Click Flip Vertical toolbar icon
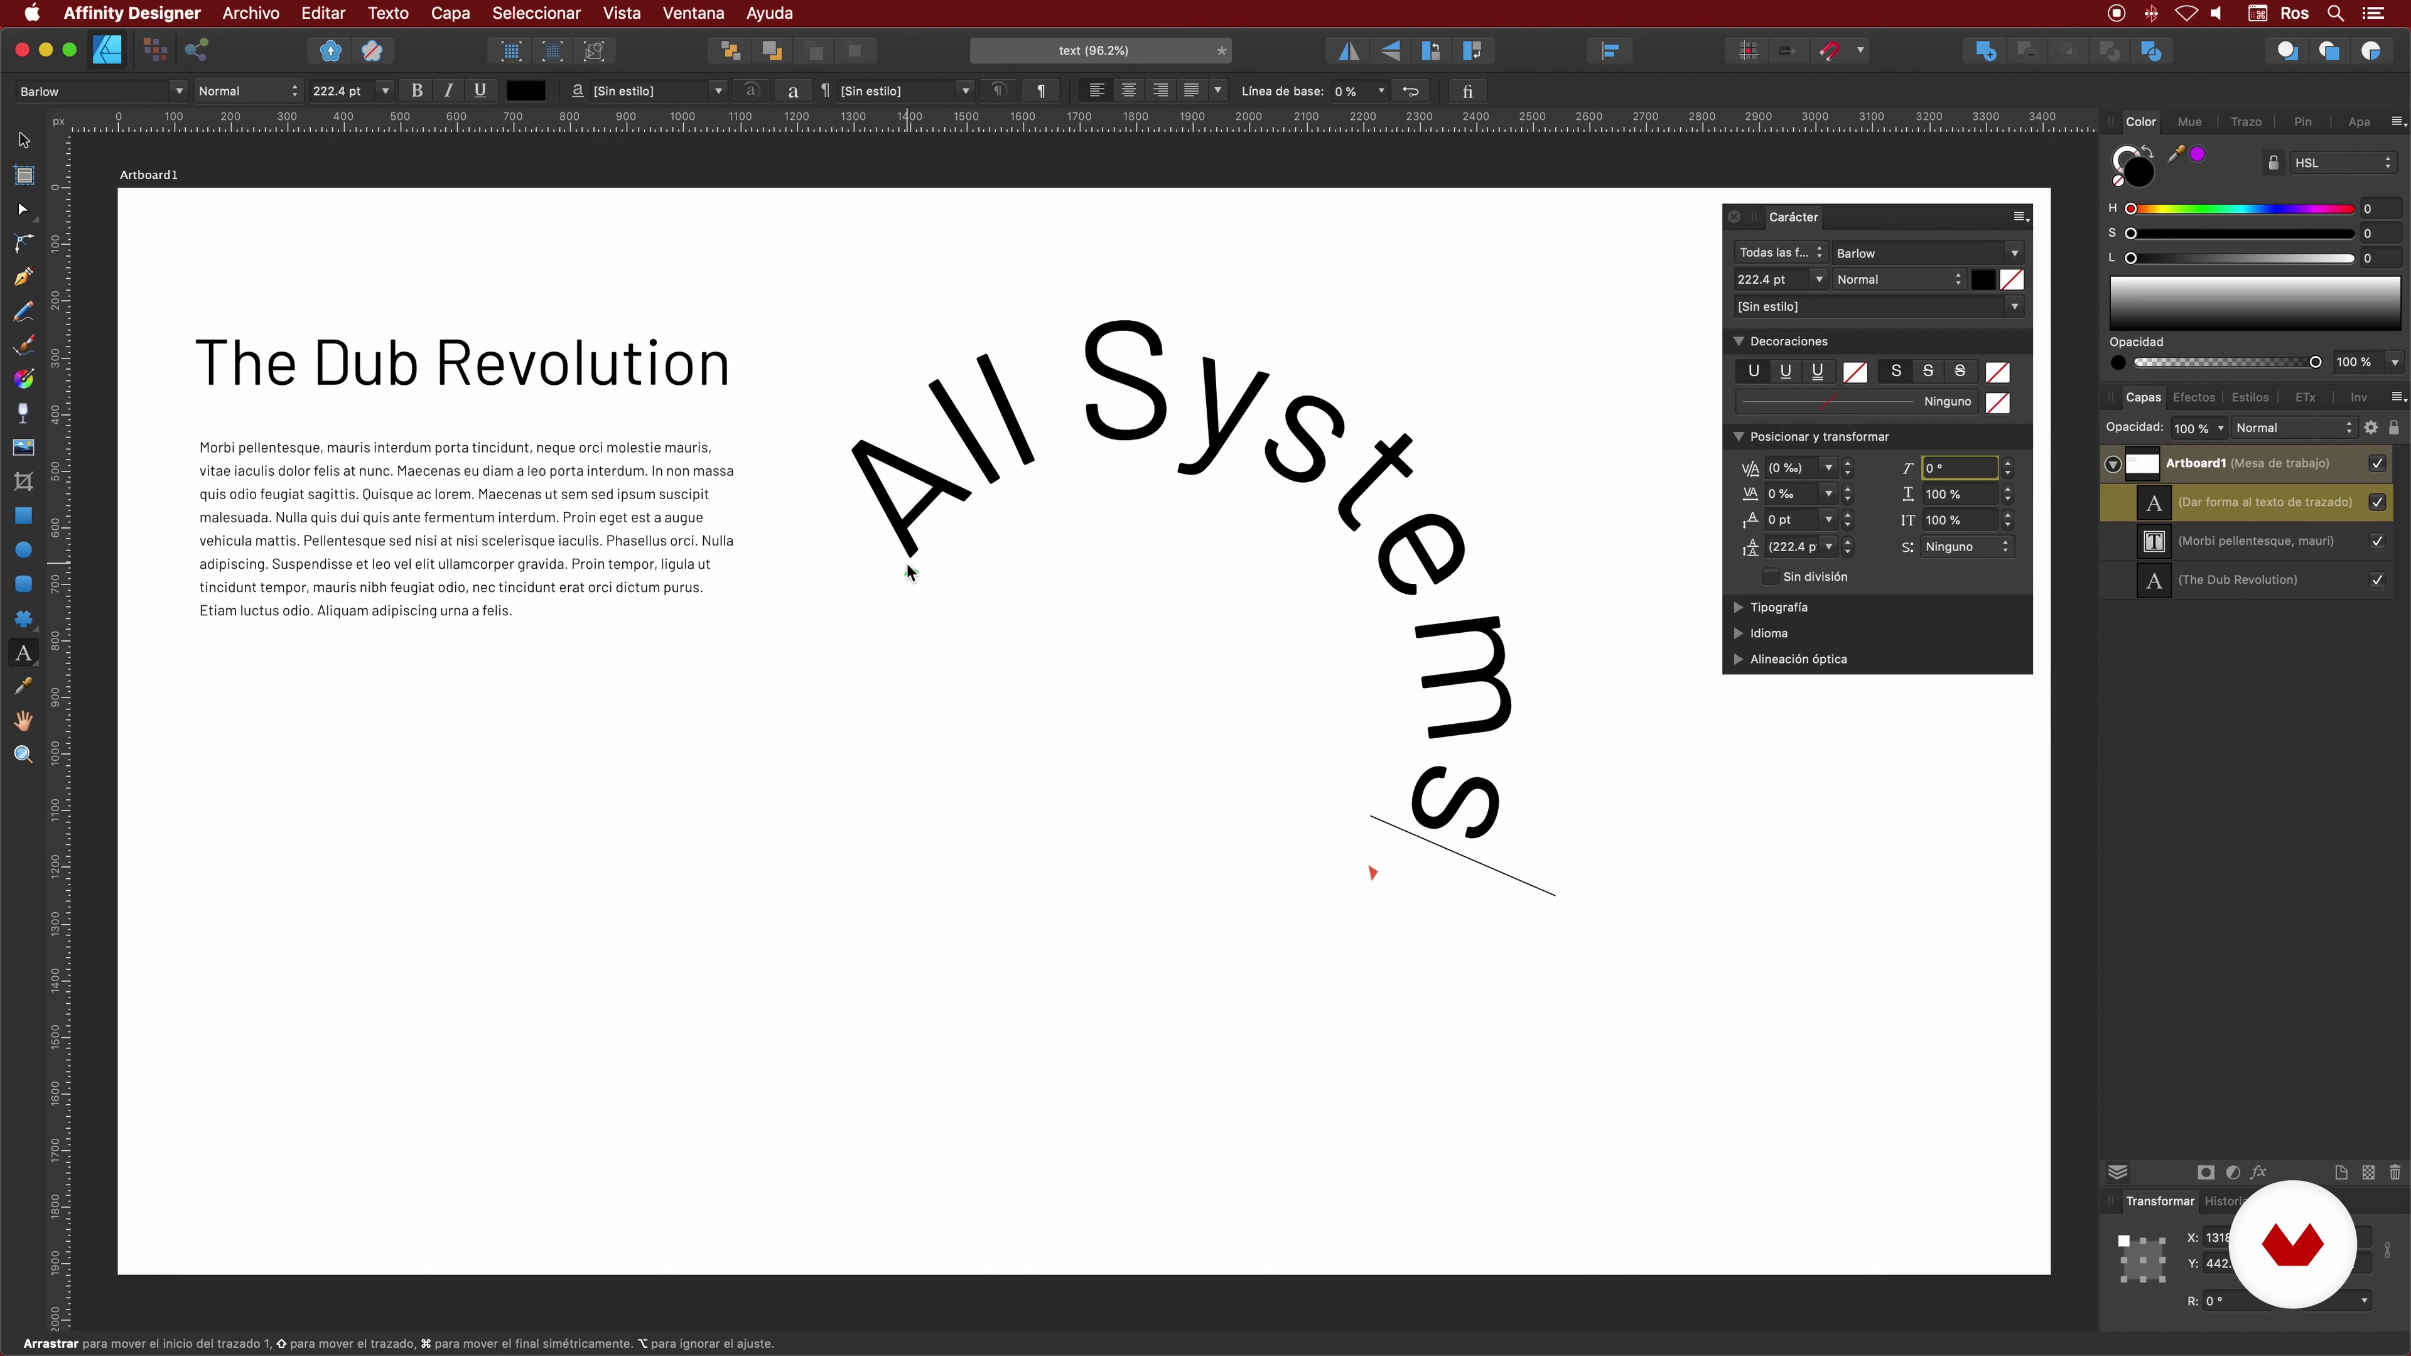 tap(1391, 51)
